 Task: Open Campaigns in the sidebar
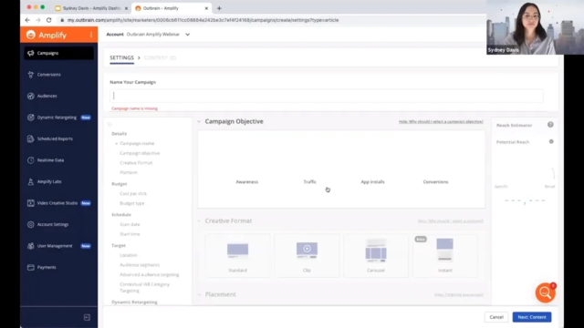click(x=58, y=53)
